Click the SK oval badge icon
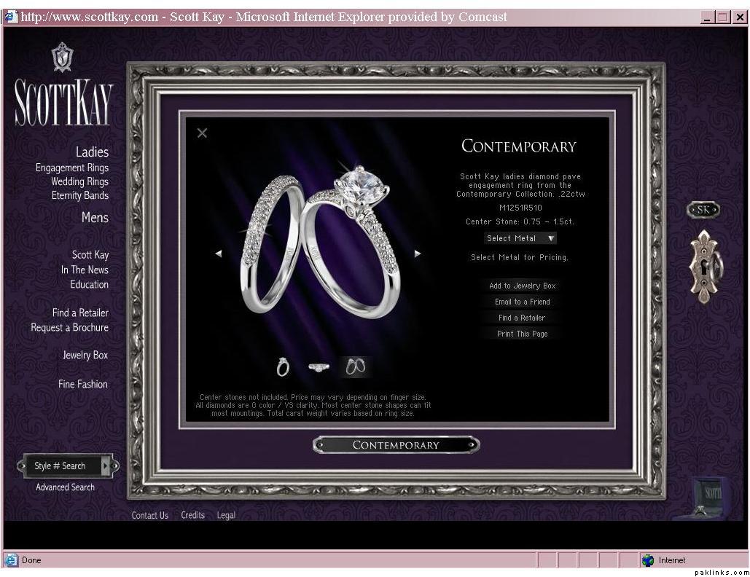The height and width of the screenshot is (577, 750). pyautogui.click(x=703, y=210)
